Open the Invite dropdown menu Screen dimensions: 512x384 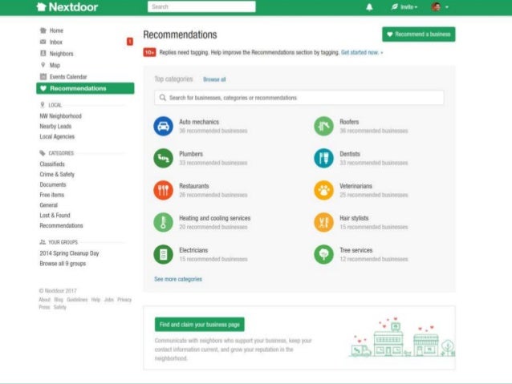pos(404,7)
